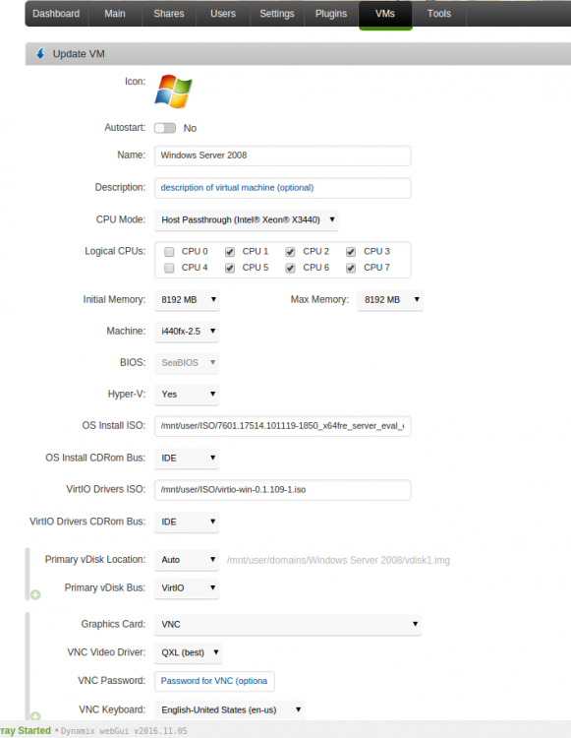Open the Max Memory dropdown
Screen dimensions: 571x738
coord(390,300)
